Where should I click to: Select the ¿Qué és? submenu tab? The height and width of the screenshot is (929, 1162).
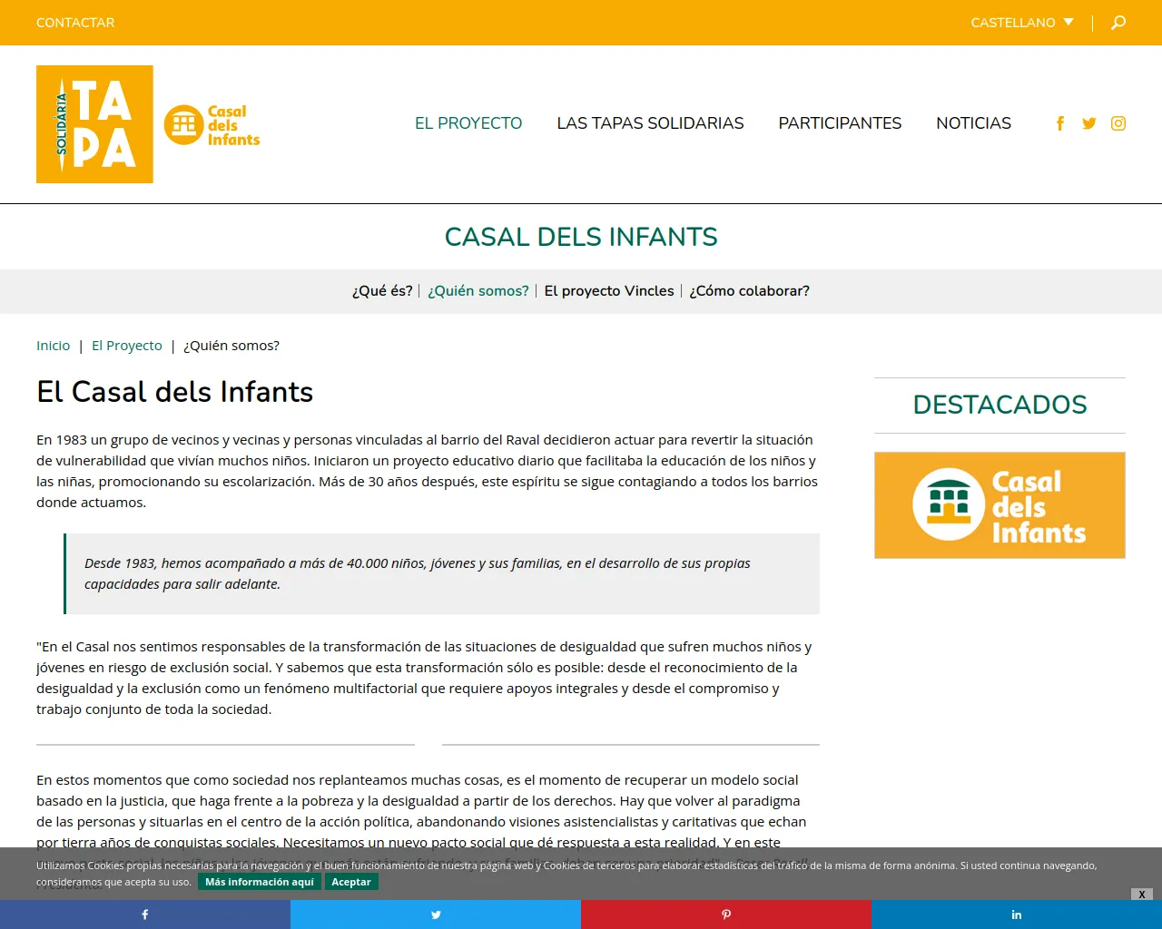382,291
